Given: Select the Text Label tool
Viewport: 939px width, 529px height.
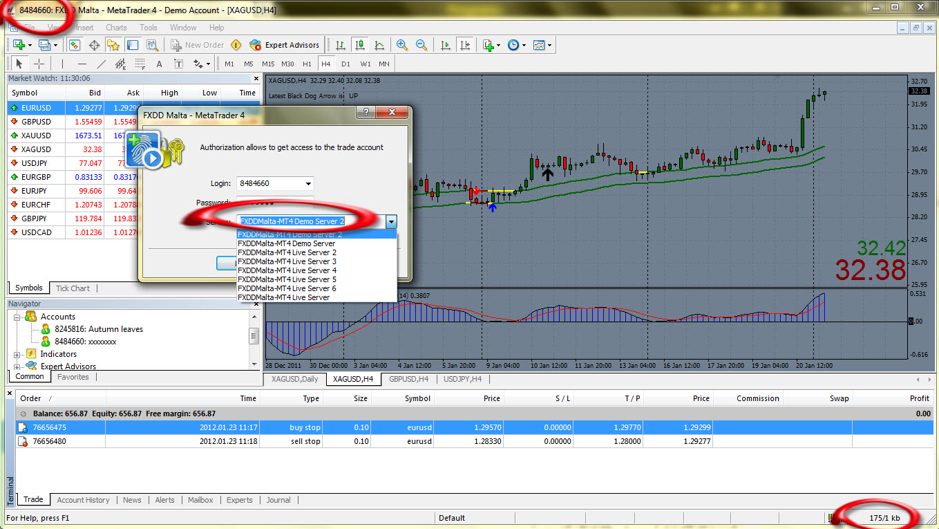Looking at the screenshot, I should coord(178,64).
